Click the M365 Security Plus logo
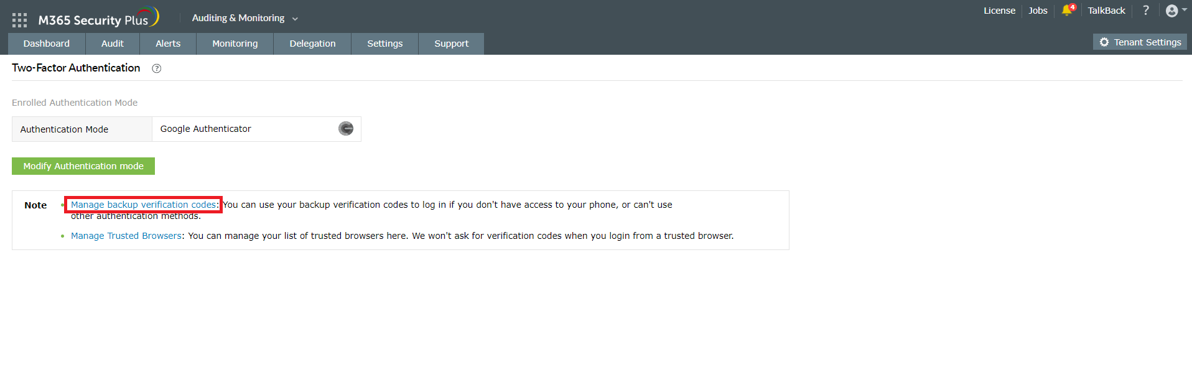1192x372 pixels. pyautogui.click(x=98, y=19)
